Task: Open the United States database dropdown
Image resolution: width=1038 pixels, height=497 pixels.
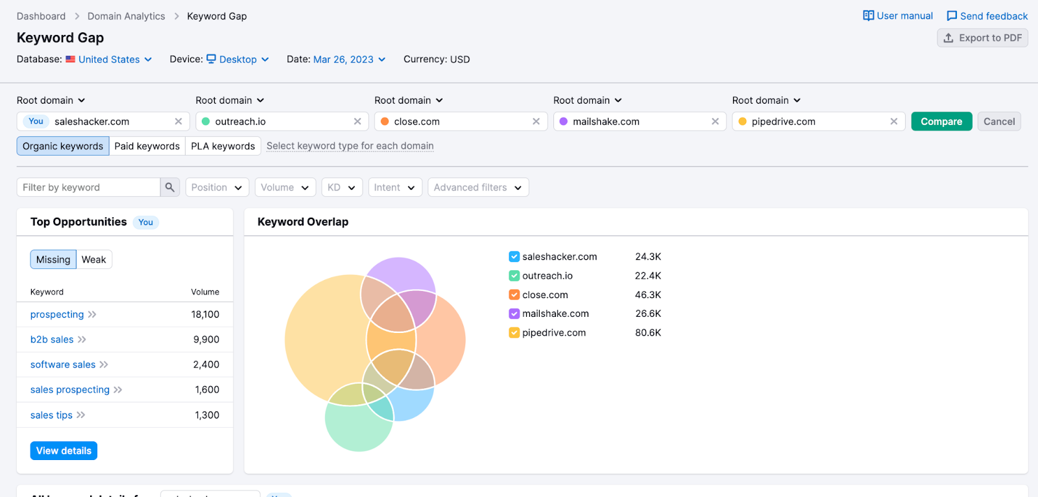Action: point(109,59)
